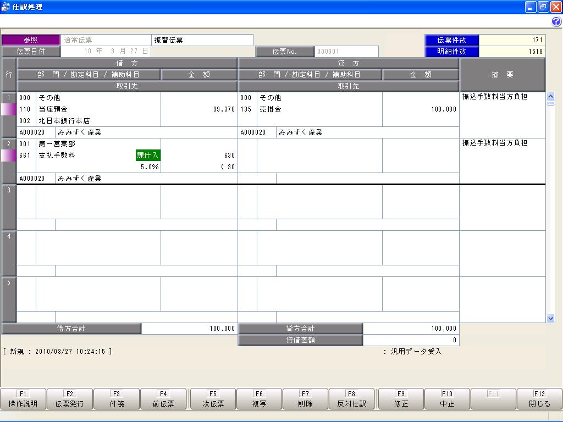Screen dimensions: 563x422
Task: Click row 2 摘要 text 振込手数料当方負担
Action: (x=495, y=143)
